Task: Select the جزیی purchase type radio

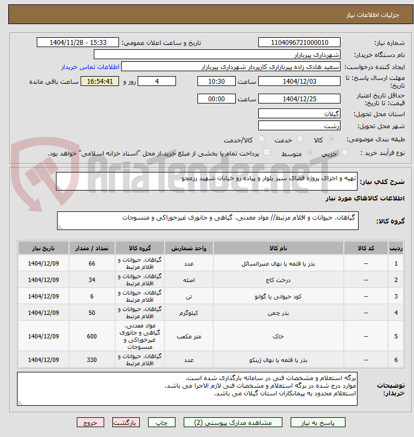Action: [x=345, y=153]
